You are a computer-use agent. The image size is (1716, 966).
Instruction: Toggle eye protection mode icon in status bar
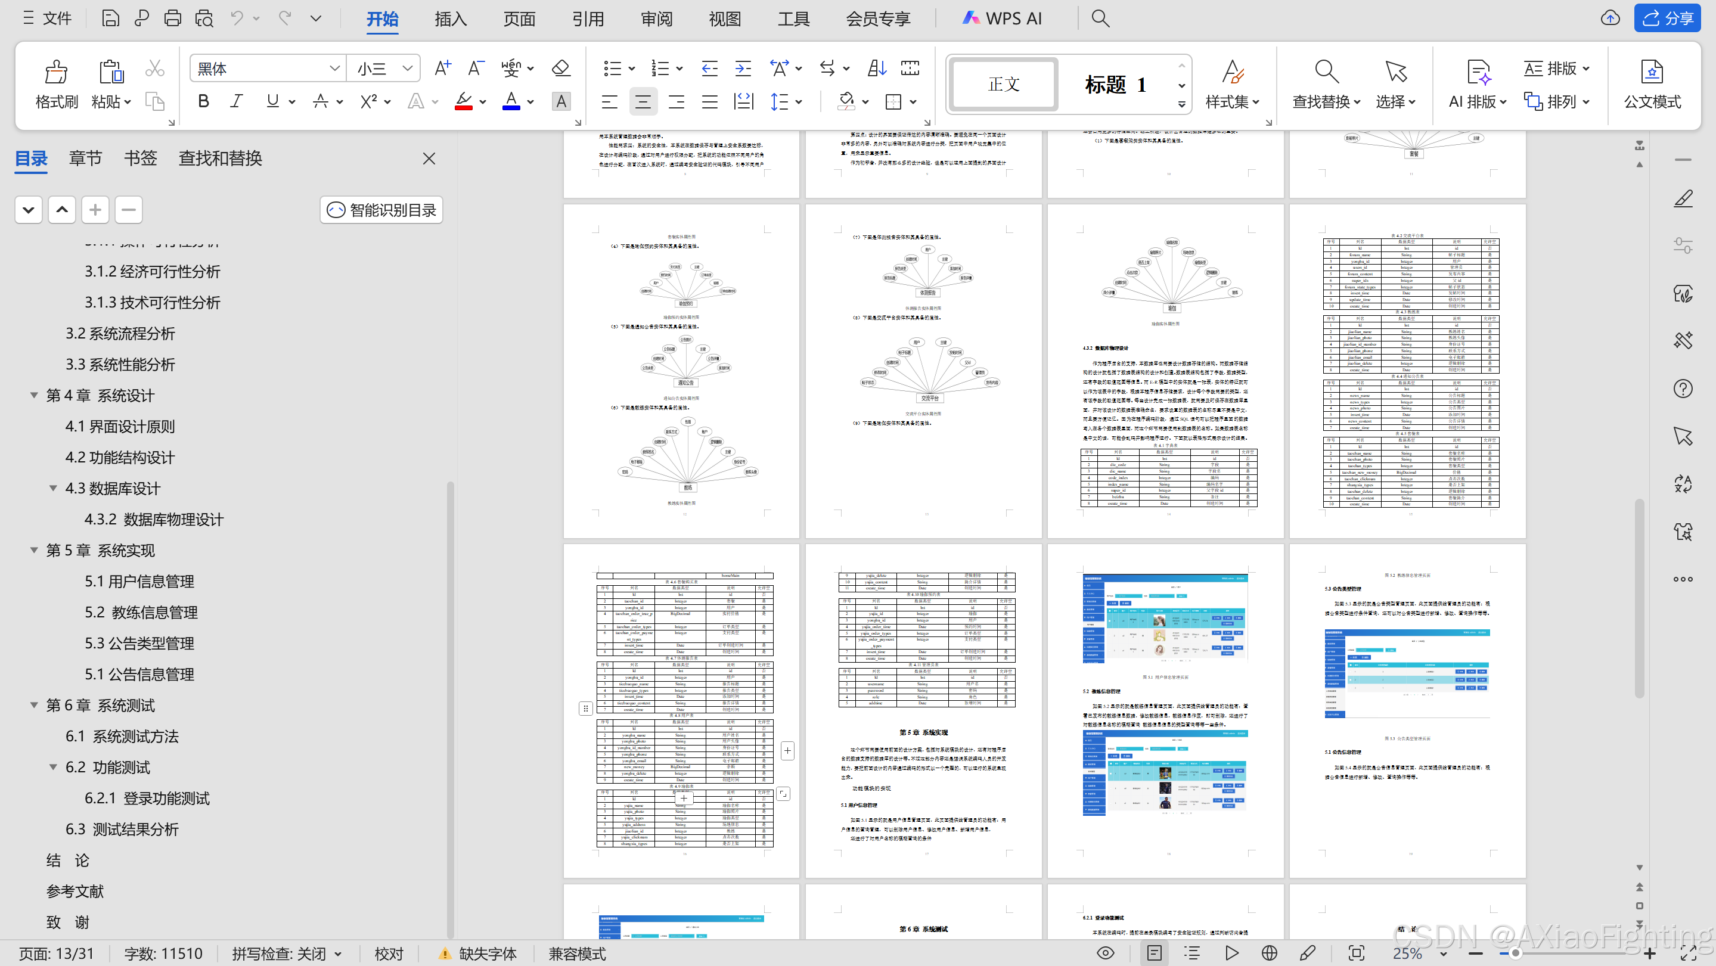[1105, 953]
